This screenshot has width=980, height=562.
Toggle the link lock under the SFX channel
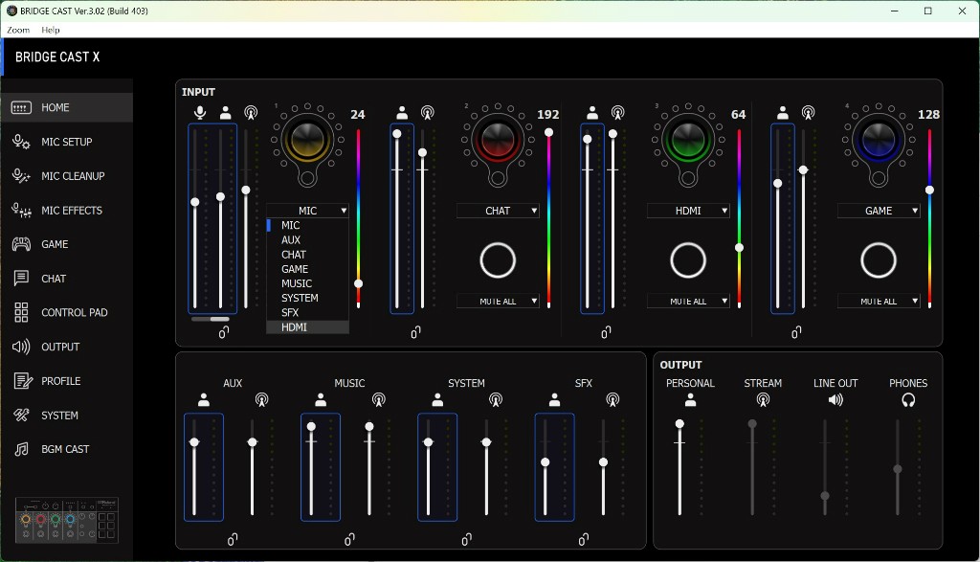(x=583, y=540)
